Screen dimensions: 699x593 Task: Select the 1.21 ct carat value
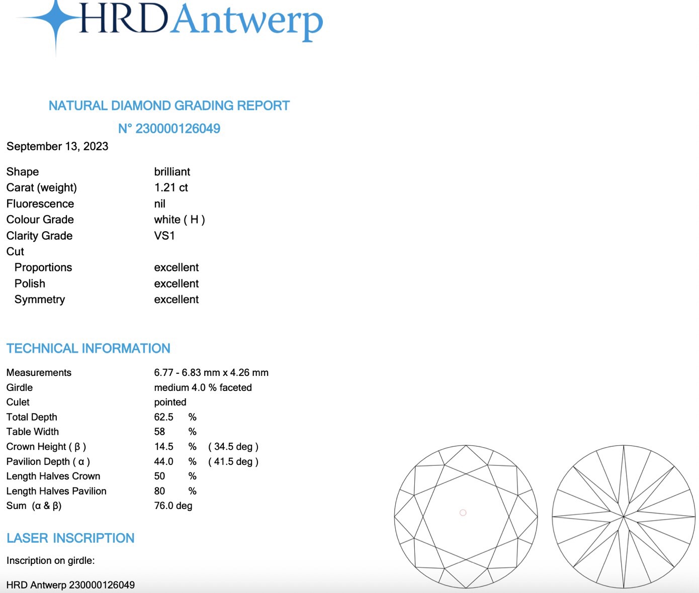pos(171,187)
